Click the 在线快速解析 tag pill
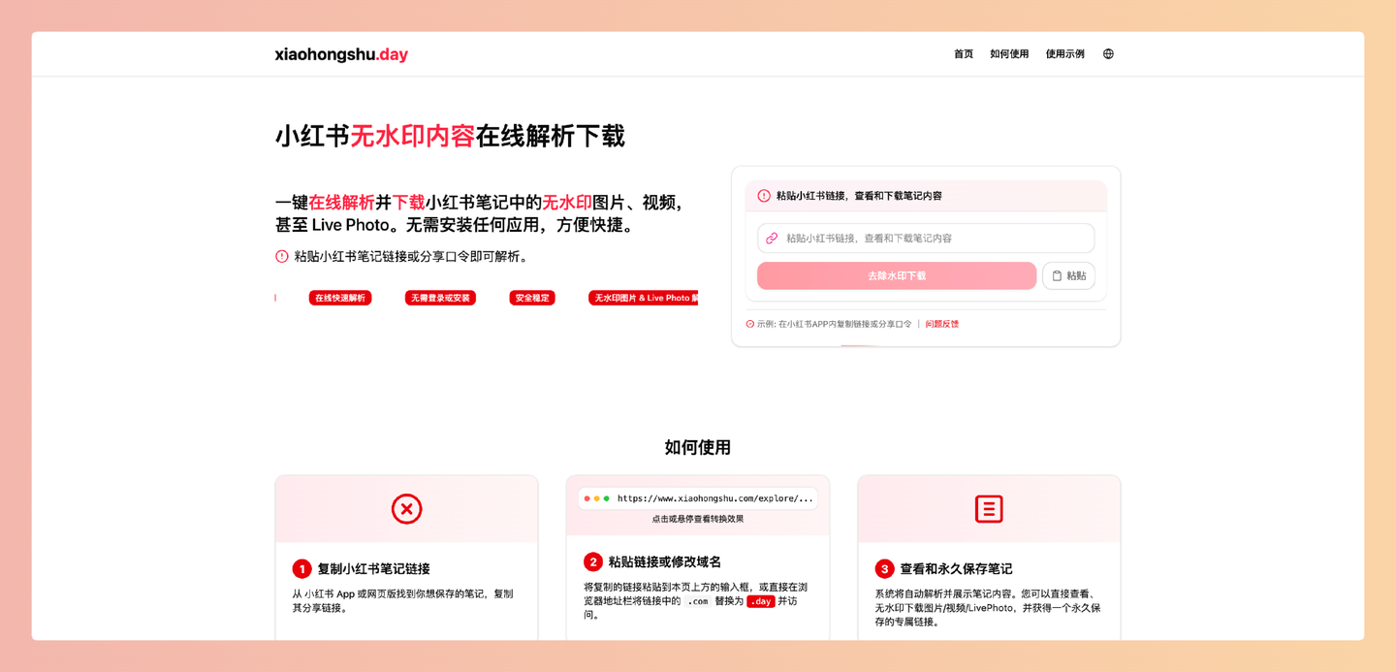 point(340,298)
